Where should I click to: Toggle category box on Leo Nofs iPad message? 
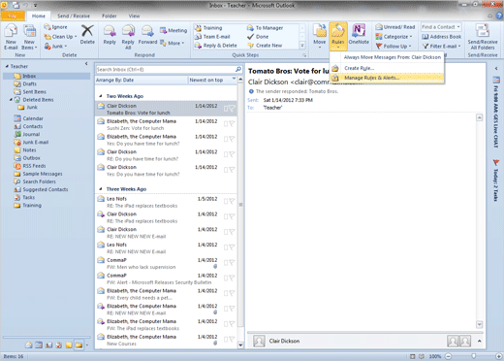[x=226, y=201]
